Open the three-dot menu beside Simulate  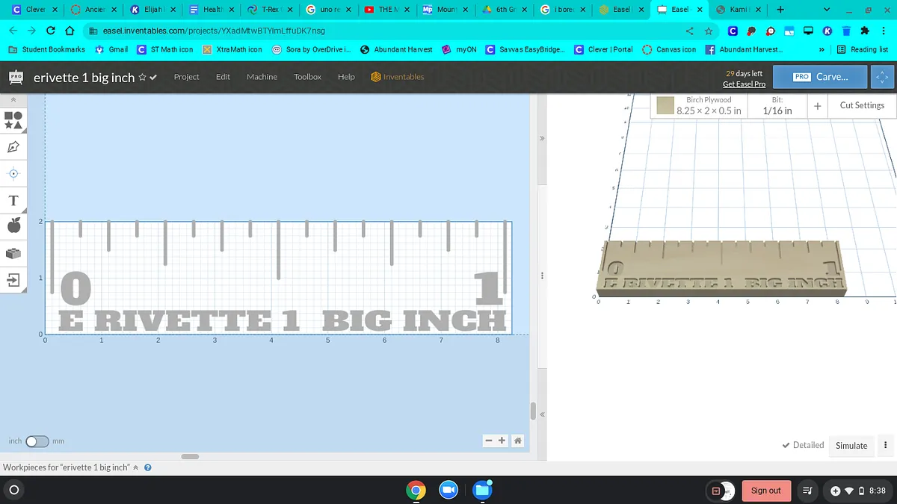(885, 445)
